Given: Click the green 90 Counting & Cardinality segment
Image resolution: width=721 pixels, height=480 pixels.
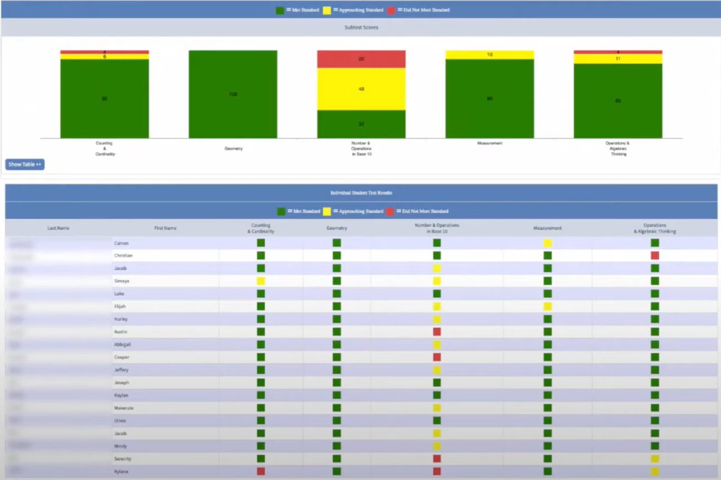Looking at the screenshot, I should click(105, 99).
